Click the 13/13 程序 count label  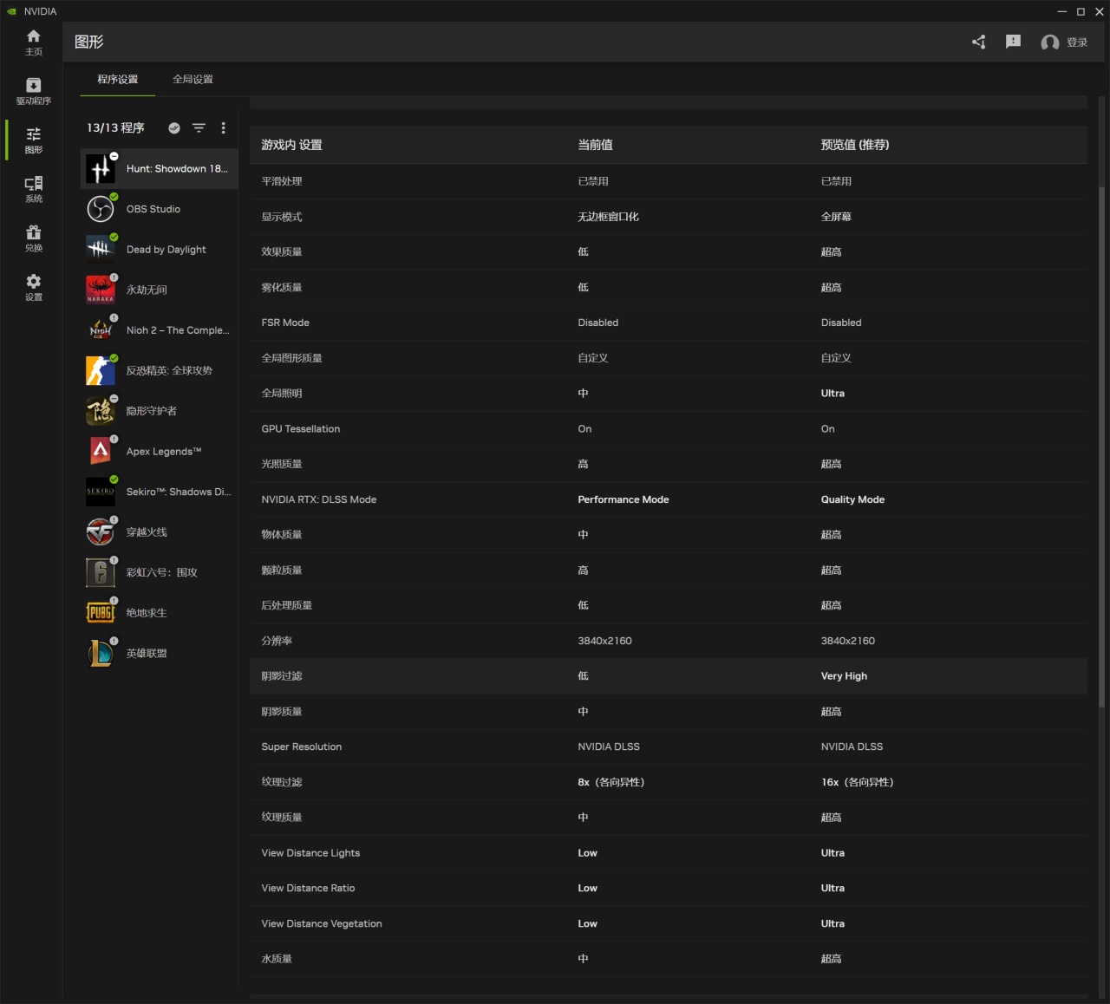pyautogui.click(x=115, y=127)
